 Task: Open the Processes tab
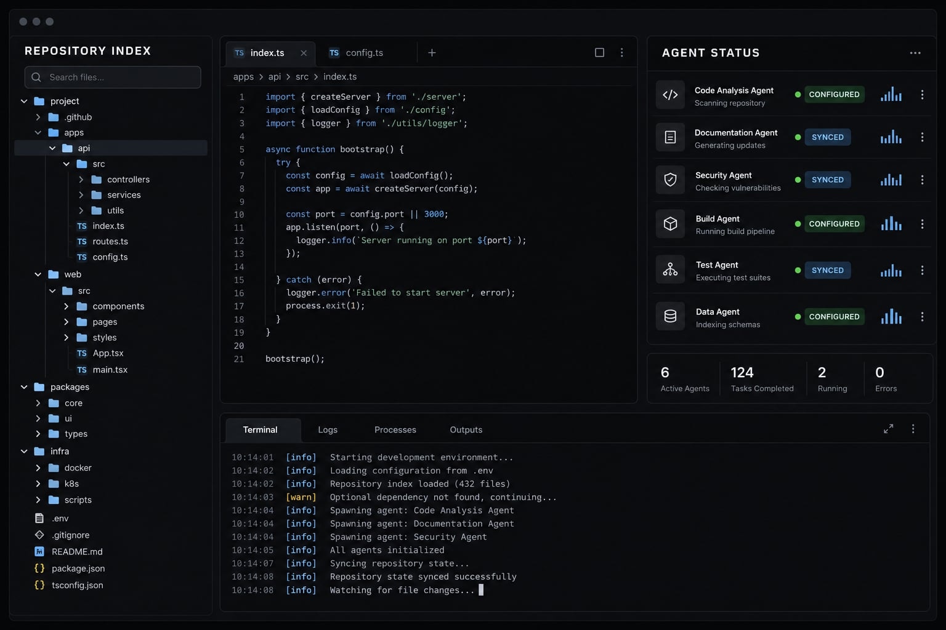pos(395,429)
